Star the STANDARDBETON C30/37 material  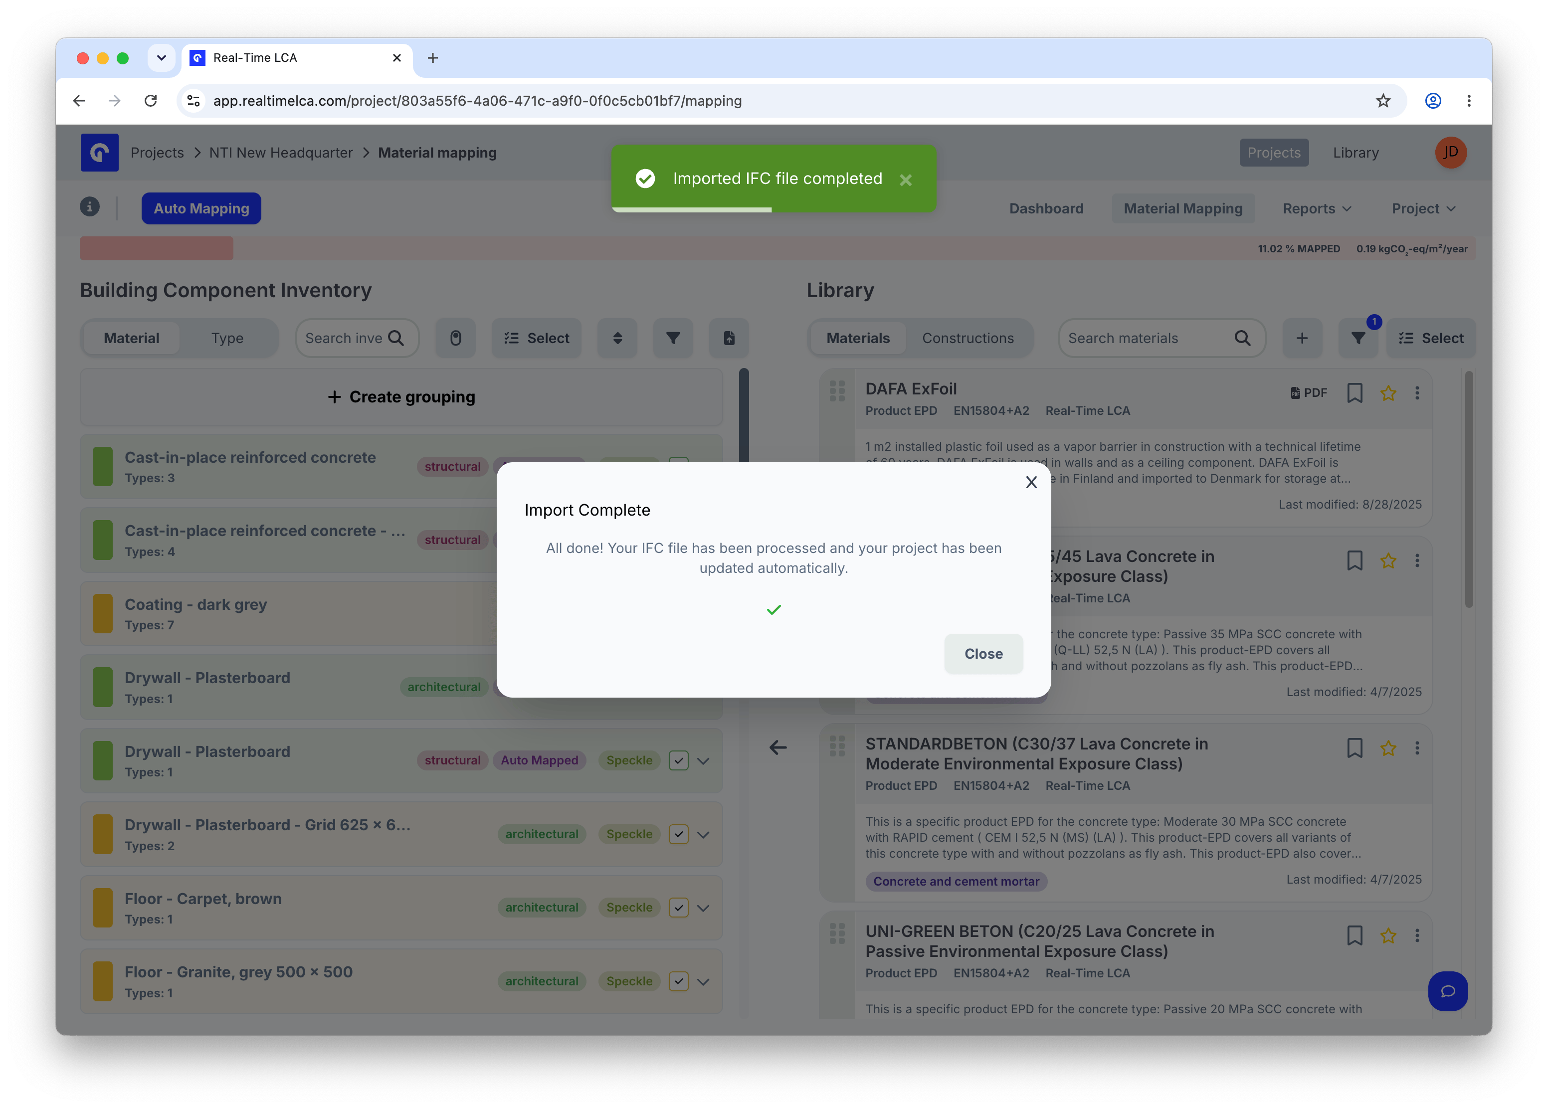[x=1387, y=748]
